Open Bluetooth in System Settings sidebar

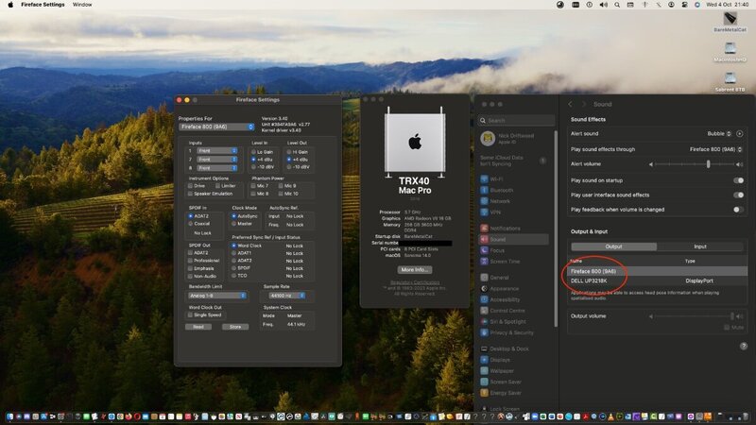[x=496, y=190]
